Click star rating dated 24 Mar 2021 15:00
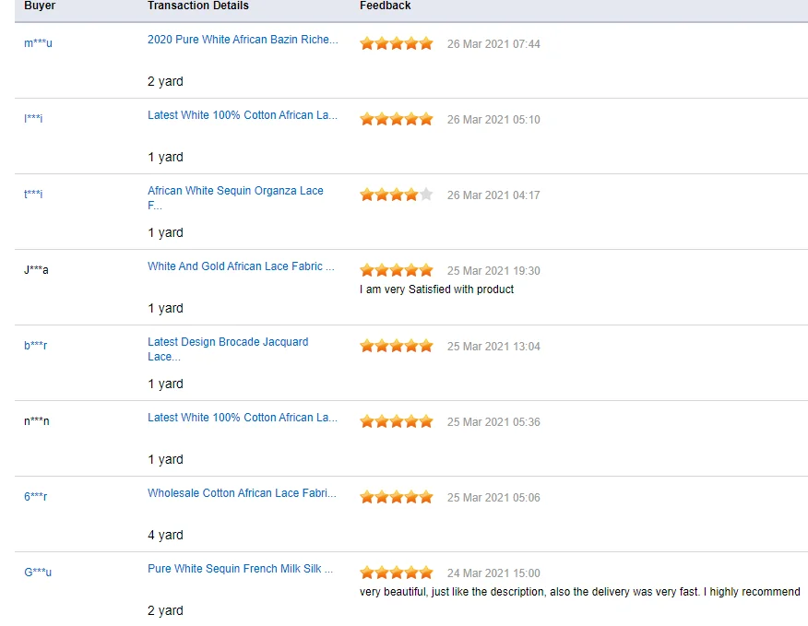This screenshot has height=626, width=808. 396,573
